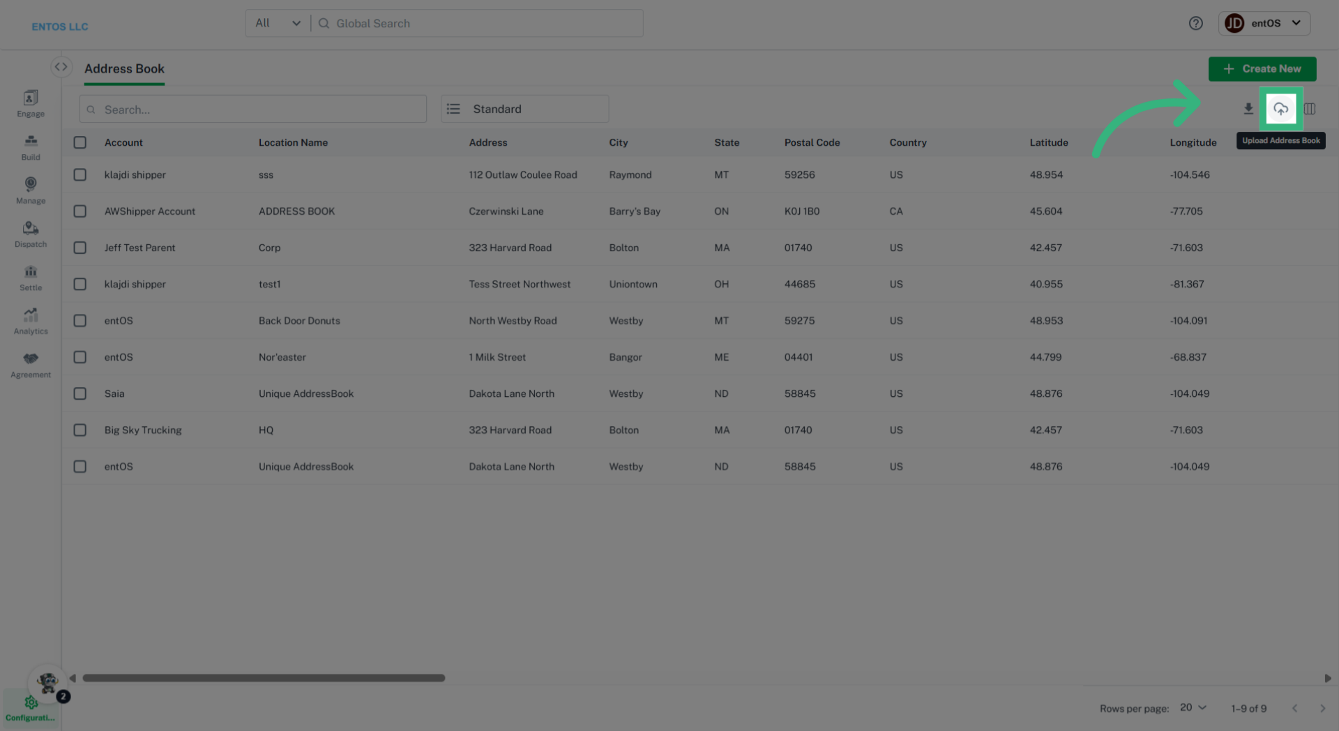This screenshot has width=1339, height=731.
Task: Open the rows per page dropdown
Action: (1193, 707)
